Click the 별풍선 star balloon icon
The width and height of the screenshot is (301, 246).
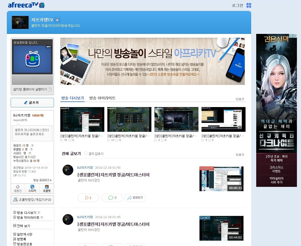coord(18,189)
